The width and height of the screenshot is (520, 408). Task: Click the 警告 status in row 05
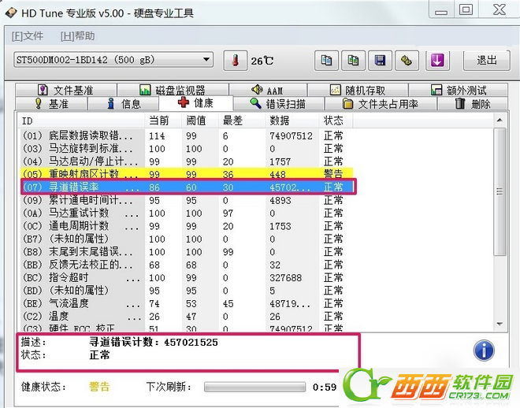(333, 174)
